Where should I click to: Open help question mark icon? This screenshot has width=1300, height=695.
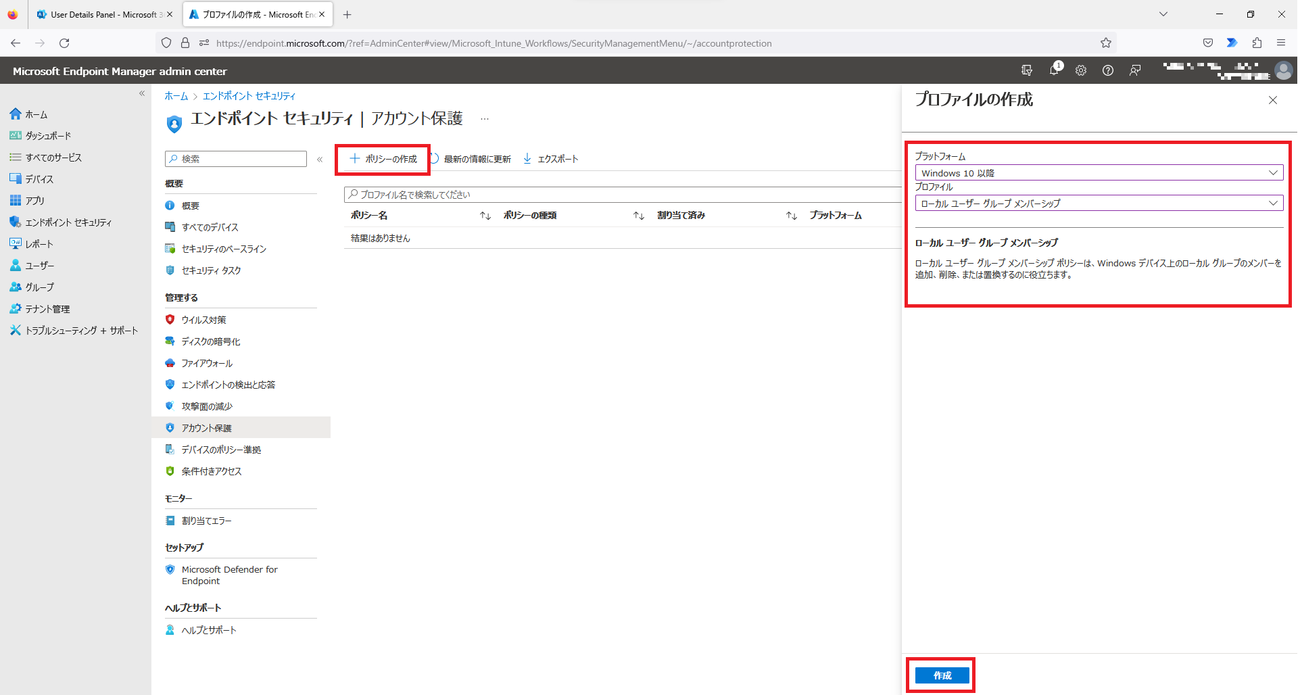1108,70
